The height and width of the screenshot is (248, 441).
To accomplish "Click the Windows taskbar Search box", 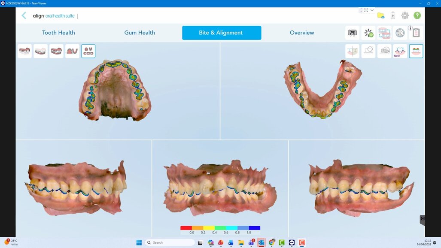I will tap(170, 242).
